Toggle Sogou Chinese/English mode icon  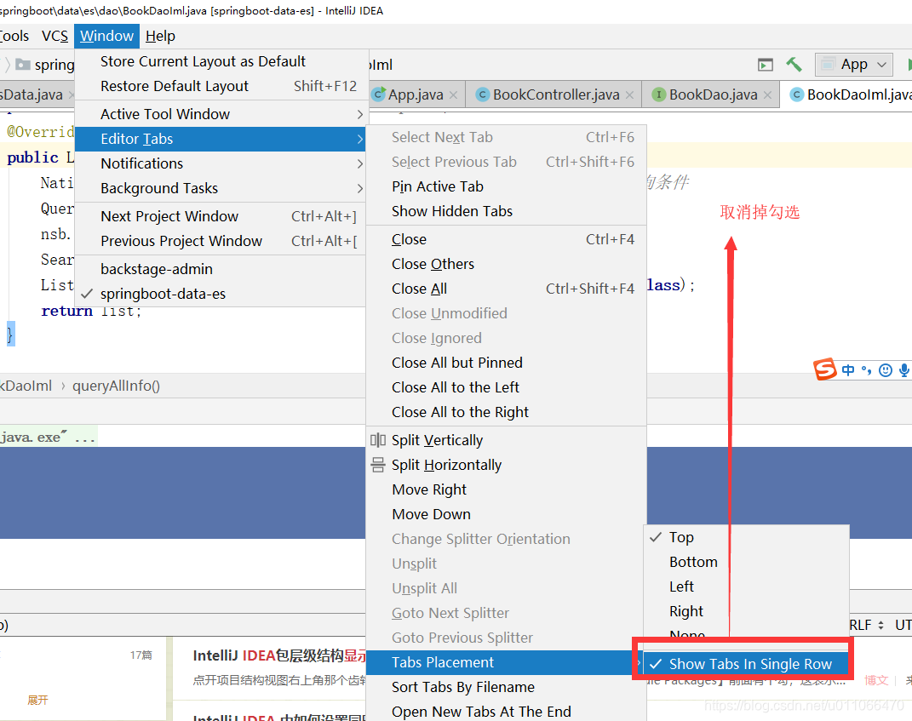[x=848, y=369]
